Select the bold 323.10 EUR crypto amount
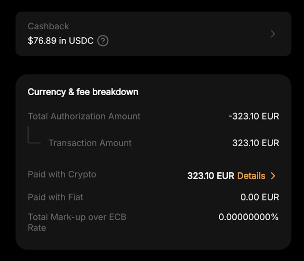 click(x=211, y=176)
